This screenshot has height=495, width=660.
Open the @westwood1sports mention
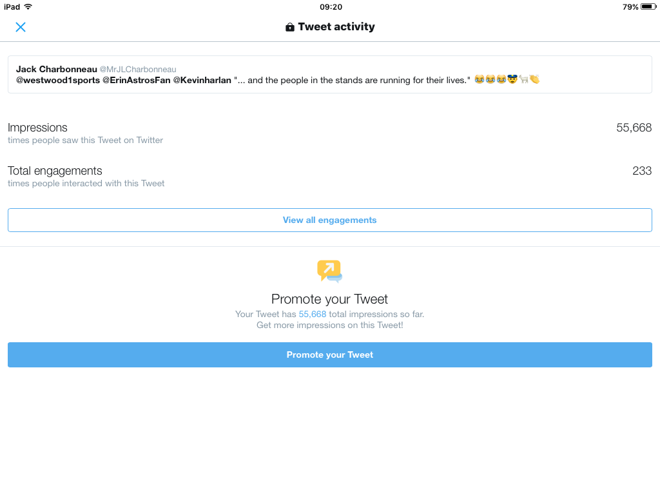(58, 80)
